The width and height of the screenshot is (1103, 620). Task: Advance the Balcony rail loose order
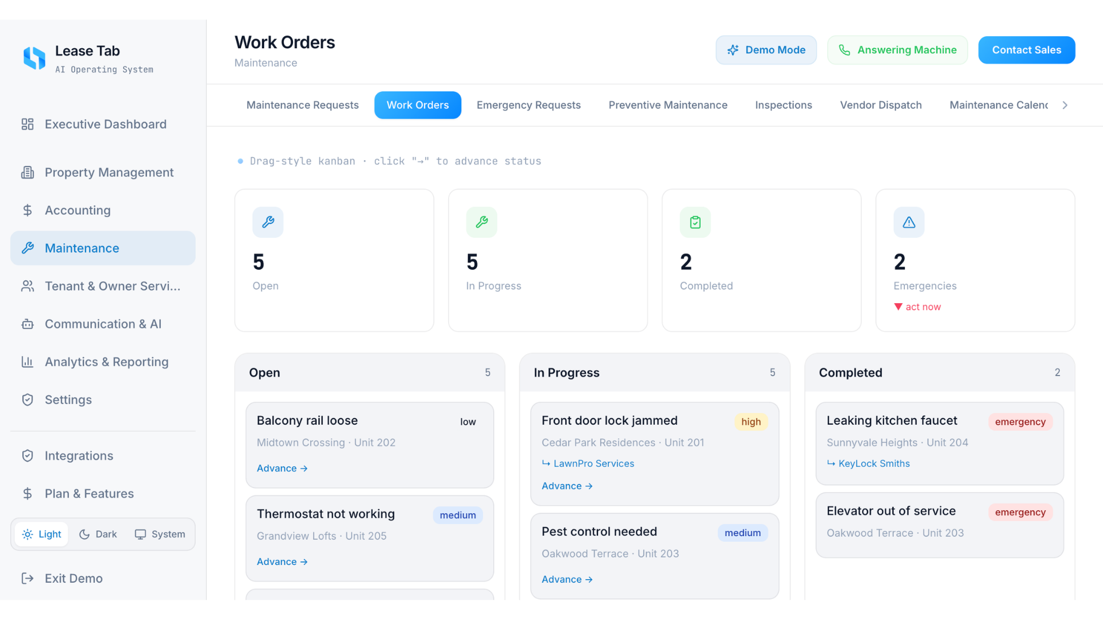(282, 468)
